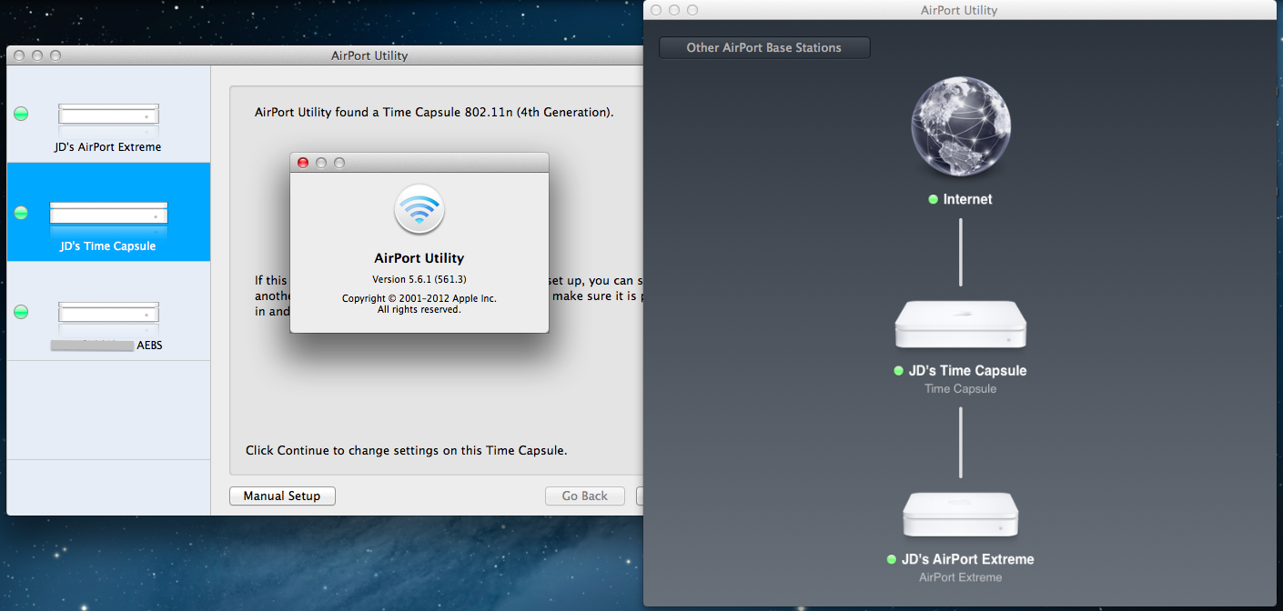Click the Time Capsule device image in diagram
The height and width of the screenshot is (611, 1283).
pyautogui.click(x=961, y=325)
